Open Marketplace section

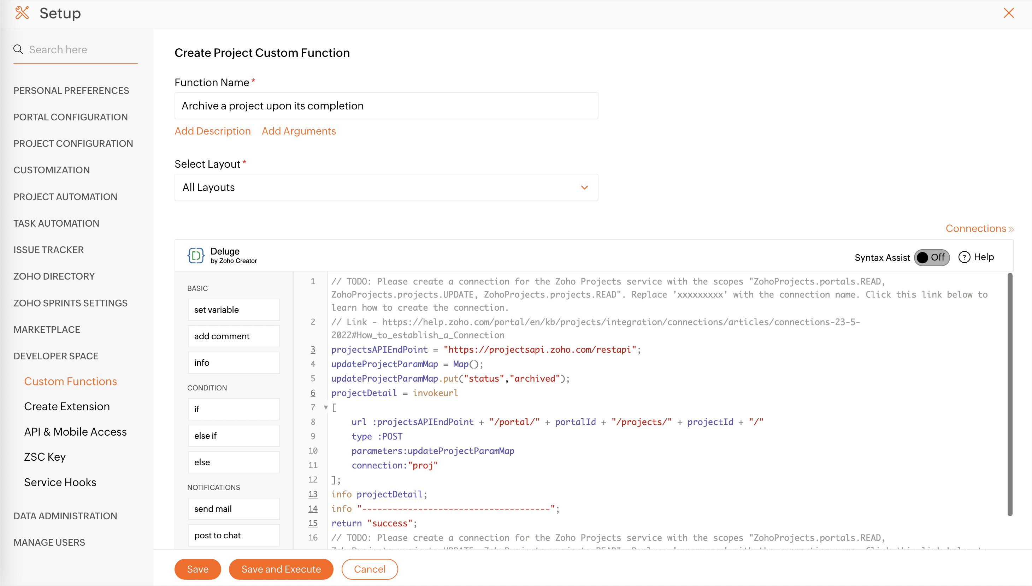click(x=47, y=330)
